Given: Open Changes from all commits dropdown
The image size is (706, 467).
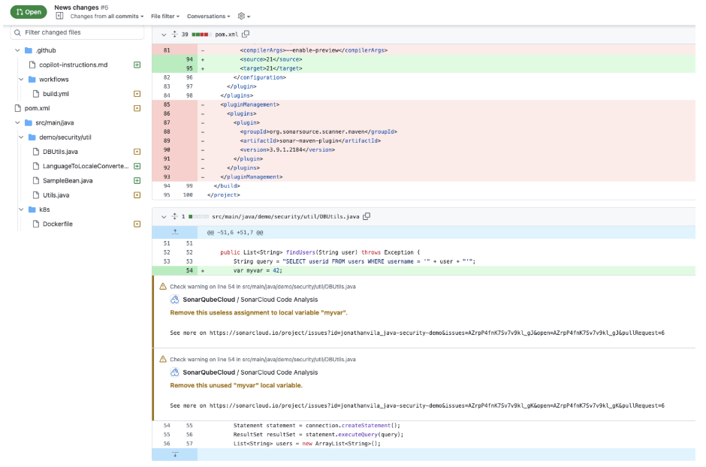Looking at the screenshot, I should [107, 16].
